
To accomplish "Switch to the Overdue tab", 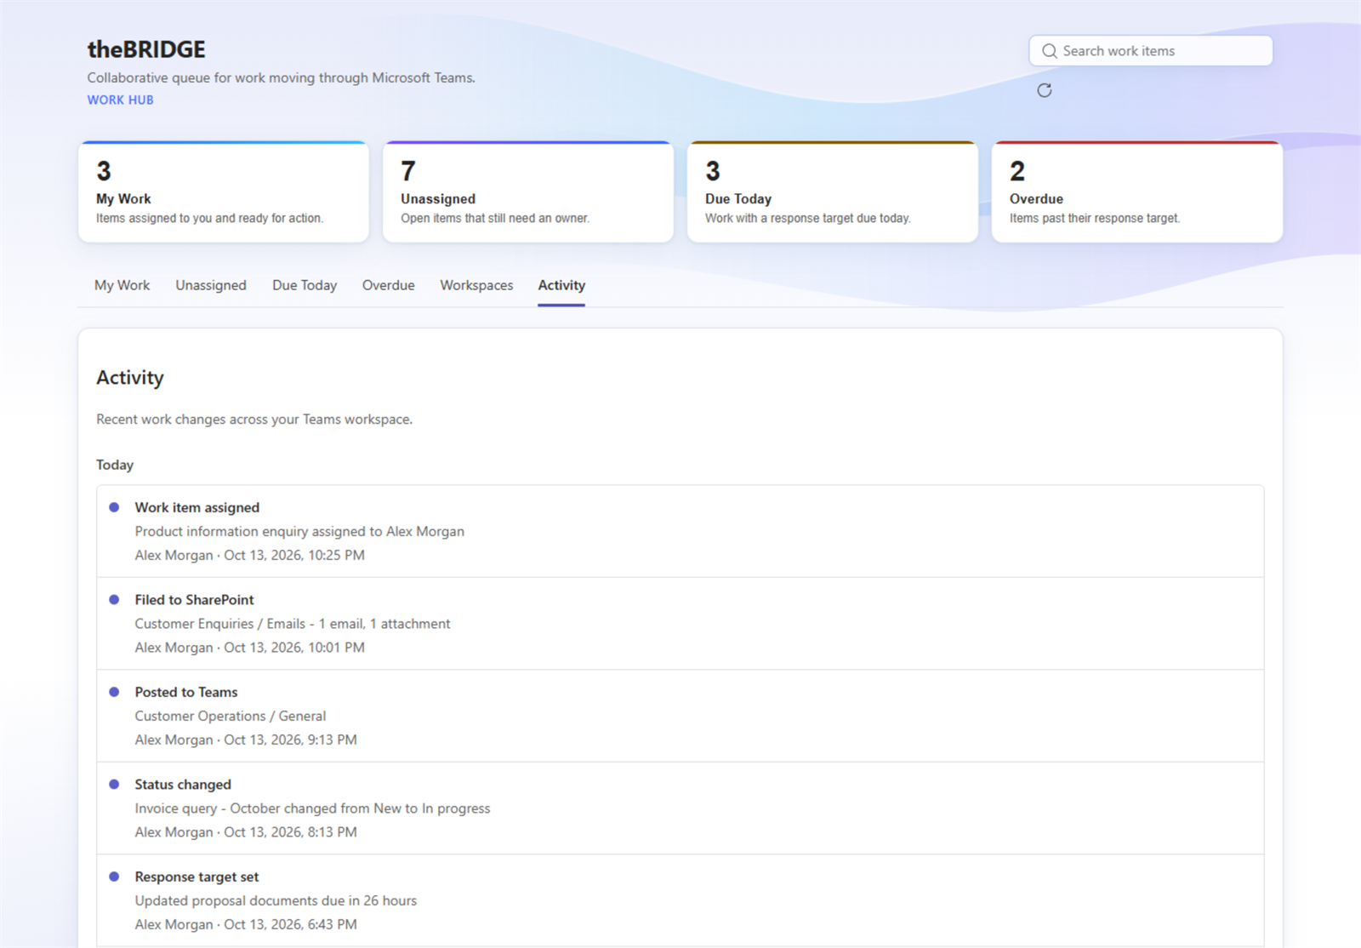I will pyautogui.click(x=389, y=285).
